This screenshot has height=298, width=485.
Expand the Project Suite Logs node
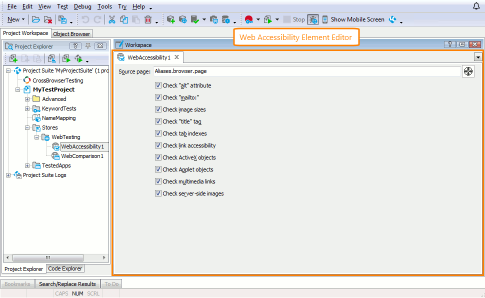8,175
